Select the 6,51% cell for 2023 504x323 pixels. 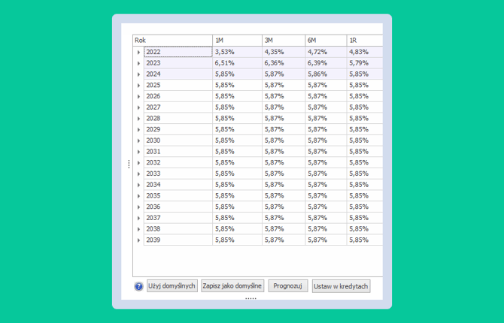(237, 63)
